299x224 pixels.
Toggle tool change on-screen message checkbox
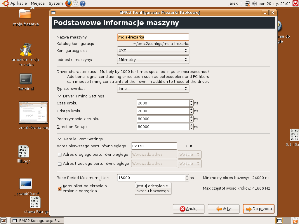click(60, 188)
